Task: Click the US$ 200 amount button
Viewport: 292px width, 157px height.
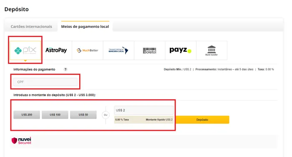Action: 27,115
